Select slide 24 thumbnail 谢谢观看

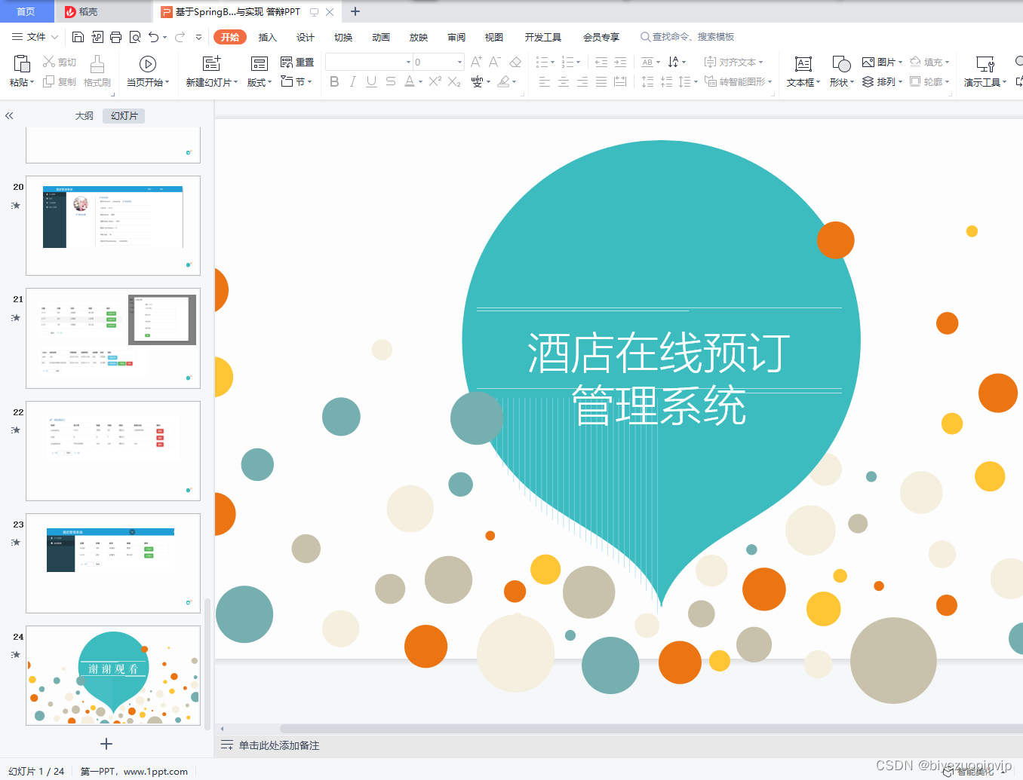pyautogui.click(x=113, y=676)
